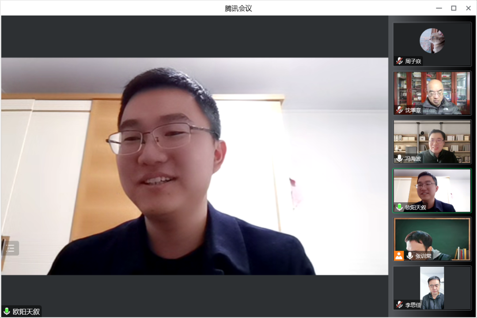Click the green microphone icon in 欧阳天叙's sidebar tile
477x318 pixels.
(399, 207)
